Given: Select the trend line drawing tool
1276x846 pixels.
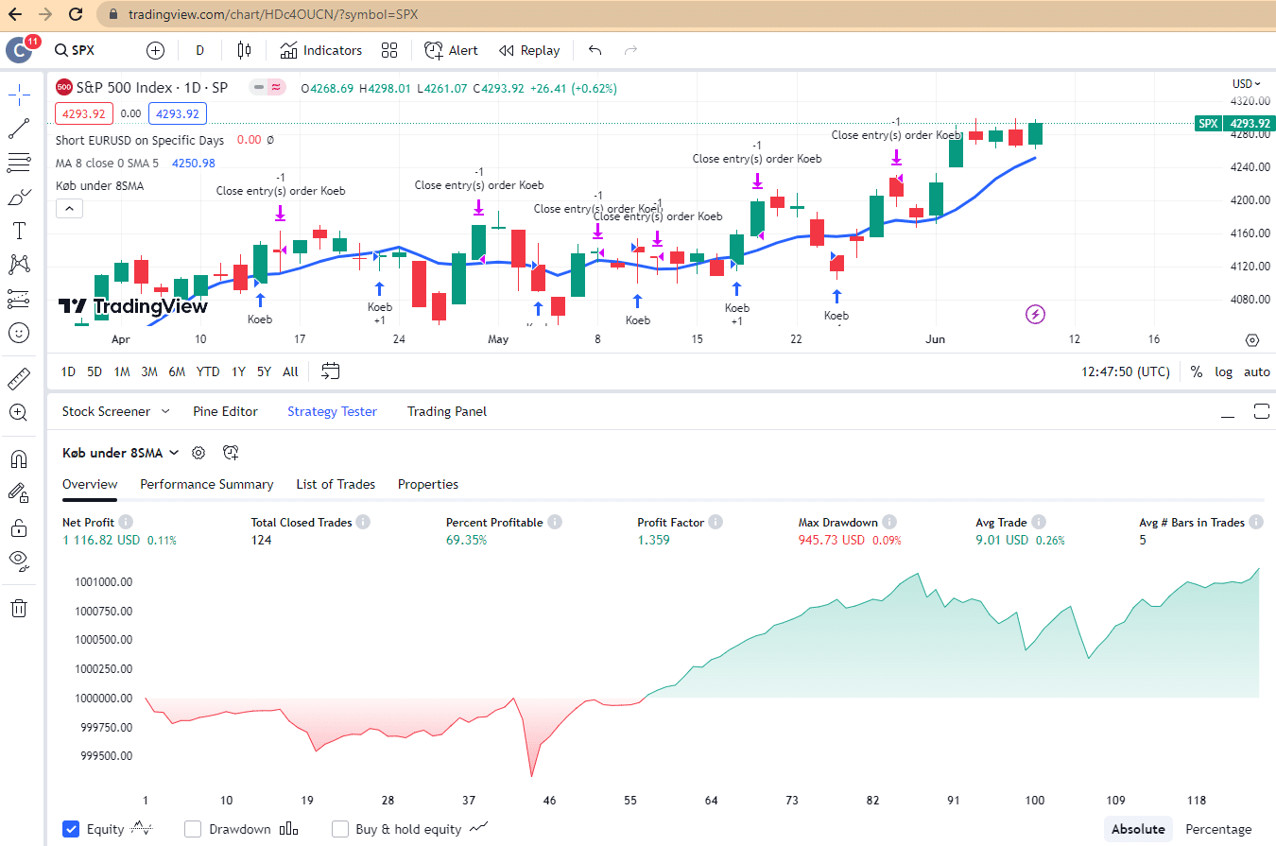Looking at the screenshot, I should [20, 129].
